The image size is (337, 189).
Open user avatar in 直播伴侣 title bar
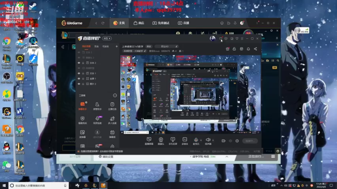tap(213, 38)
